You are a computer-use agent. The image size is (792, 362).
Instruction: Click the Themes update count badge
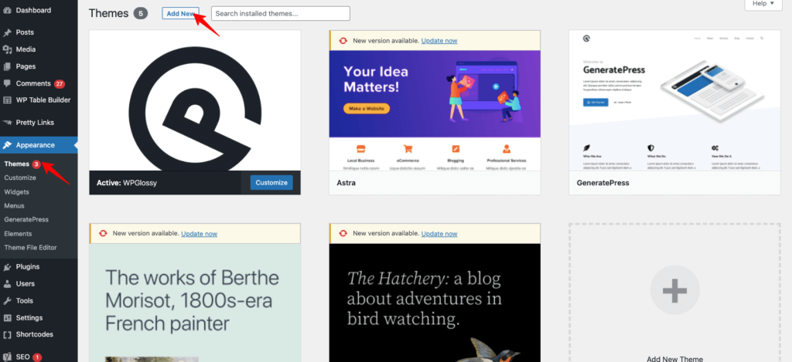(x=36, y=164)
